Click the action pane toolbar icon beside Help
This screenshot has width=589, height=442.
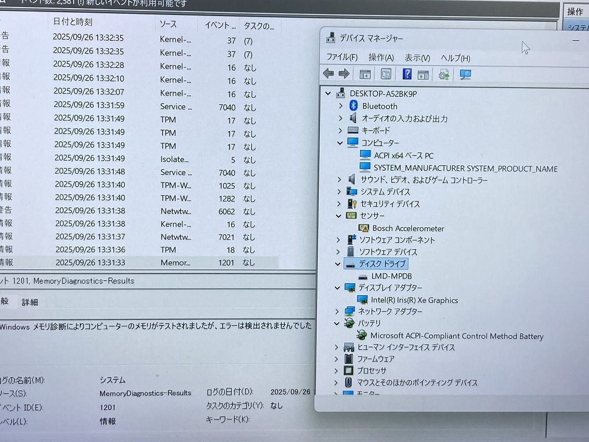(x=423, y=75)
